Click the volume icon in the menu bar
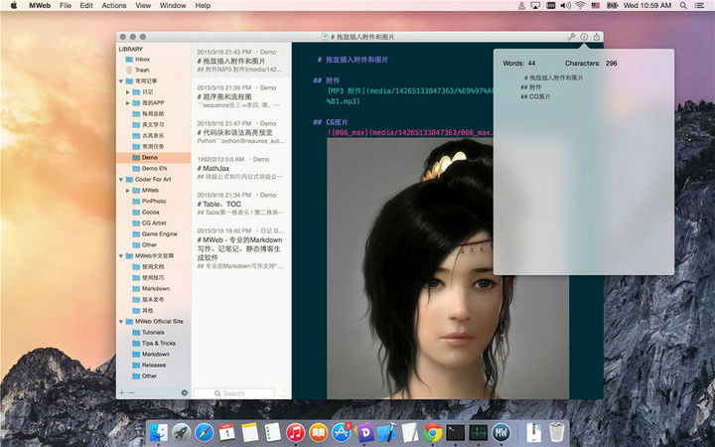This screenshot has width=715, height=447. [x=565, y=6]
